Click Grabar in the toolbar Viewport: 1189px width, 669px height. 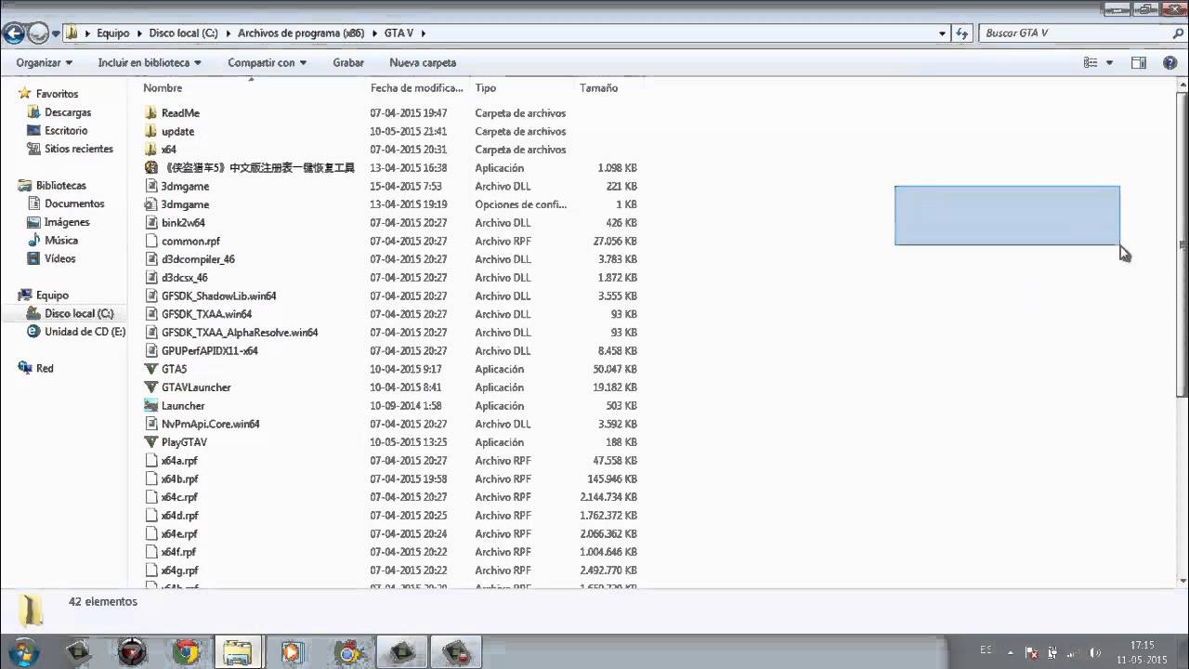click(x=348, y=62)
